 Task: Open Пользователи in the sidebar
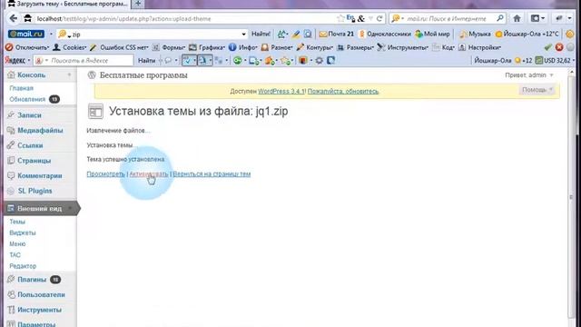tap(41, 294)
